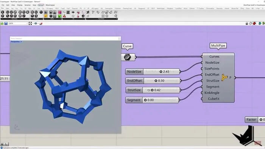Click the P output on MultiPipe
The width and height of the screenshot is (265, 149).
click(x=230, y=78)
